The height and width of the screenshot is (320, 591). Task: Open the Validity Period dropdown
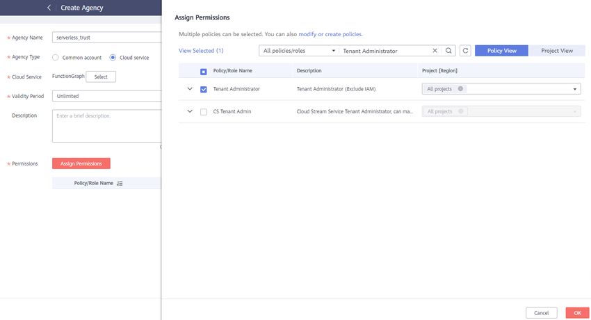[106, 96]
